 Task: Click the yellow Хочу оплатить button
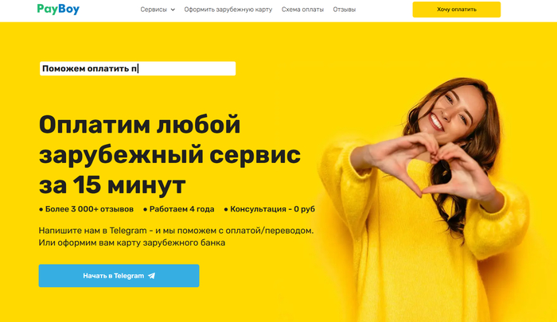pyautogui.click(x=457, y=10)
